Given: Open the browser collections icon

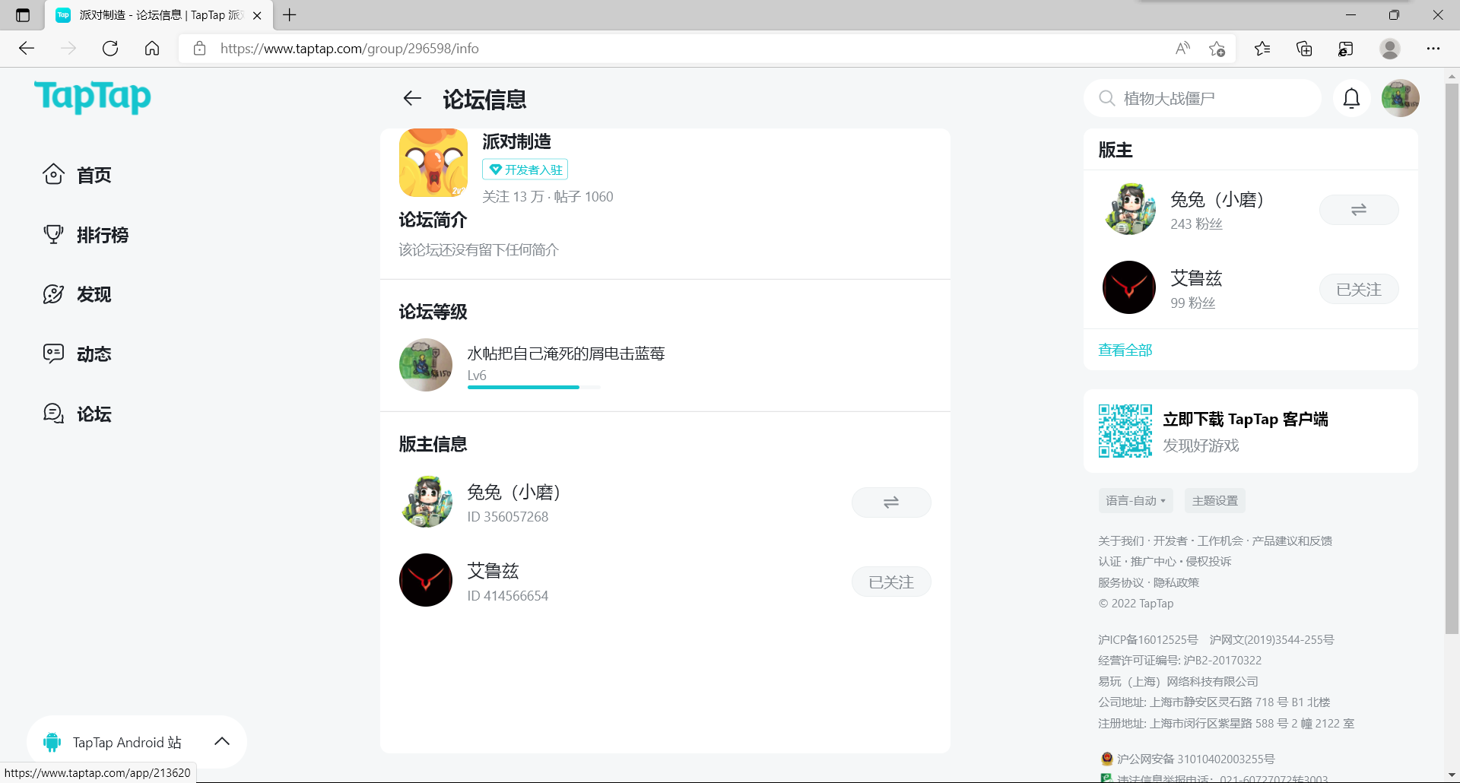Looking at the screenshot, I should pyautogui.click(x=1304, y=49).
